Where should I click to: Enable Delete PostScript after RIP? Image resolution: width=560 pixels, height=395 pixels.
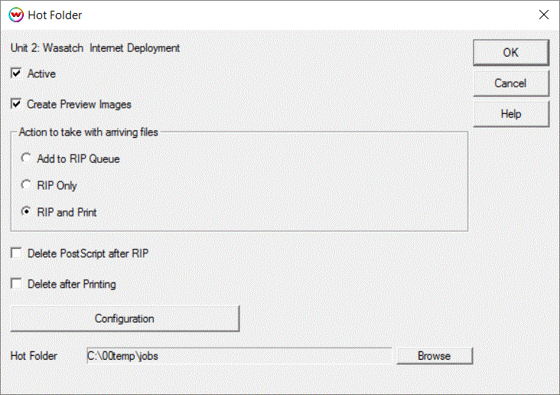tap(16, 253)
